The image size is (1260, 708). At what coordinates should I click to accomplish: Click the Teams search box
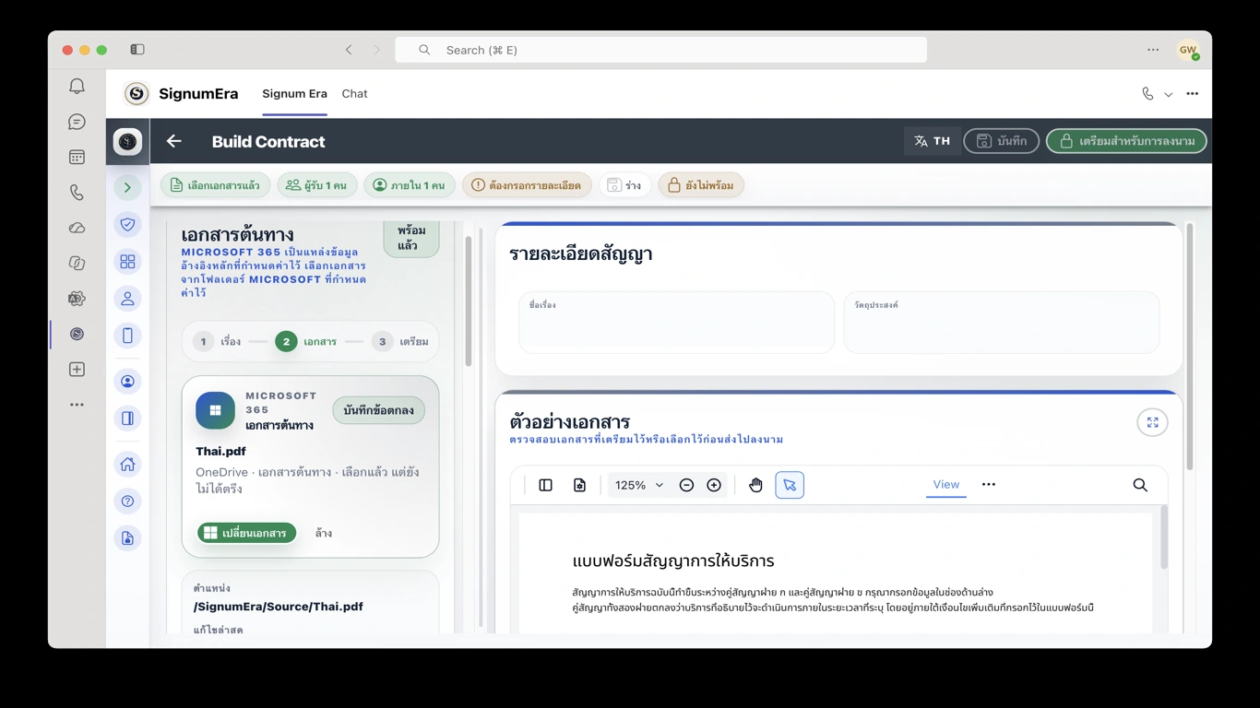[660, 50]
